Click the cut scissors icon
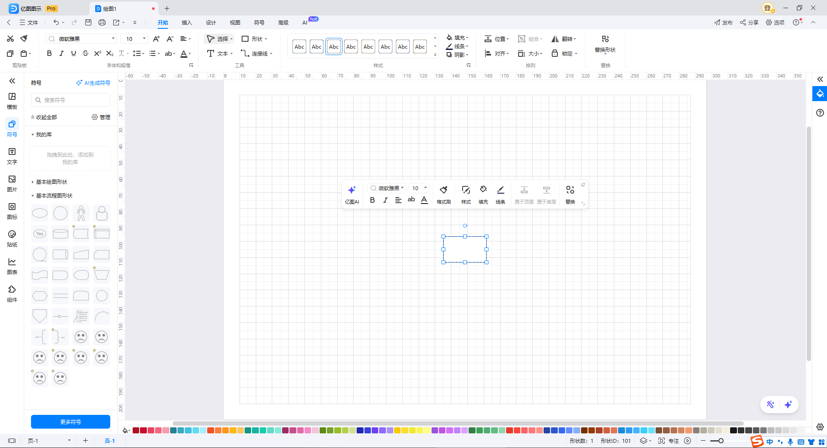The image size is (827, 448). [x=10, y=39]
